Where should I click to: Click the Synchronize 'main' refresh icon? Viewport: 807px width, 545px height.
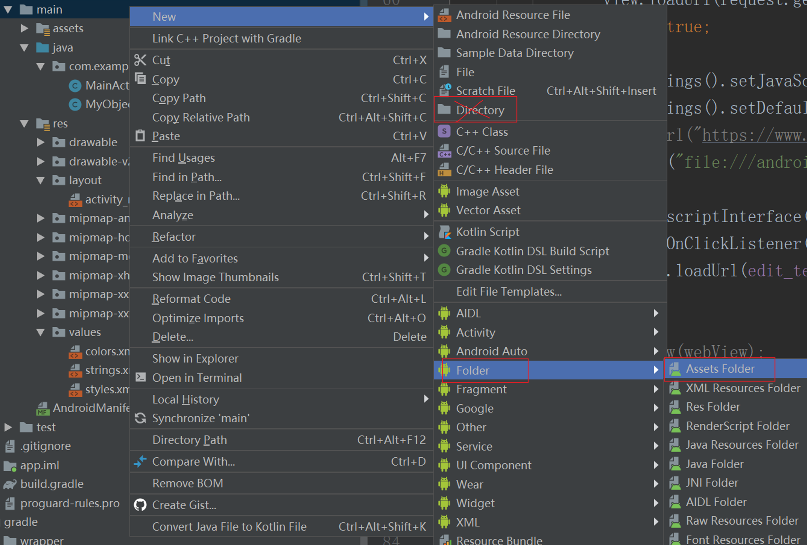pos(140,418)
